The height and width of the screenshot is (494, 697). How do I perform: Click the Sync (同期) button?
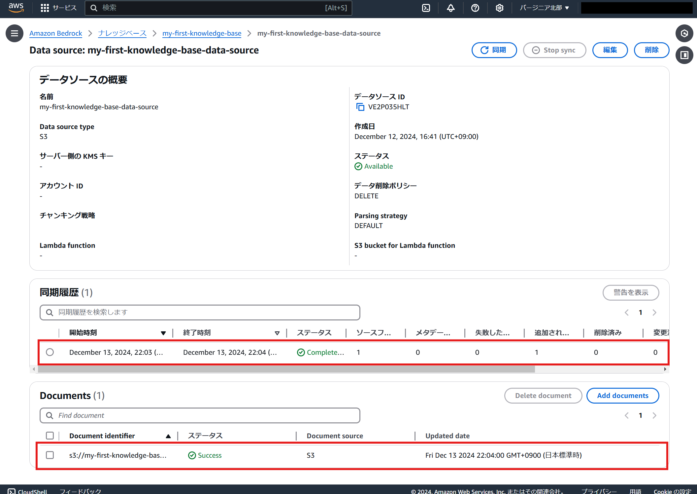coord(494,50)
